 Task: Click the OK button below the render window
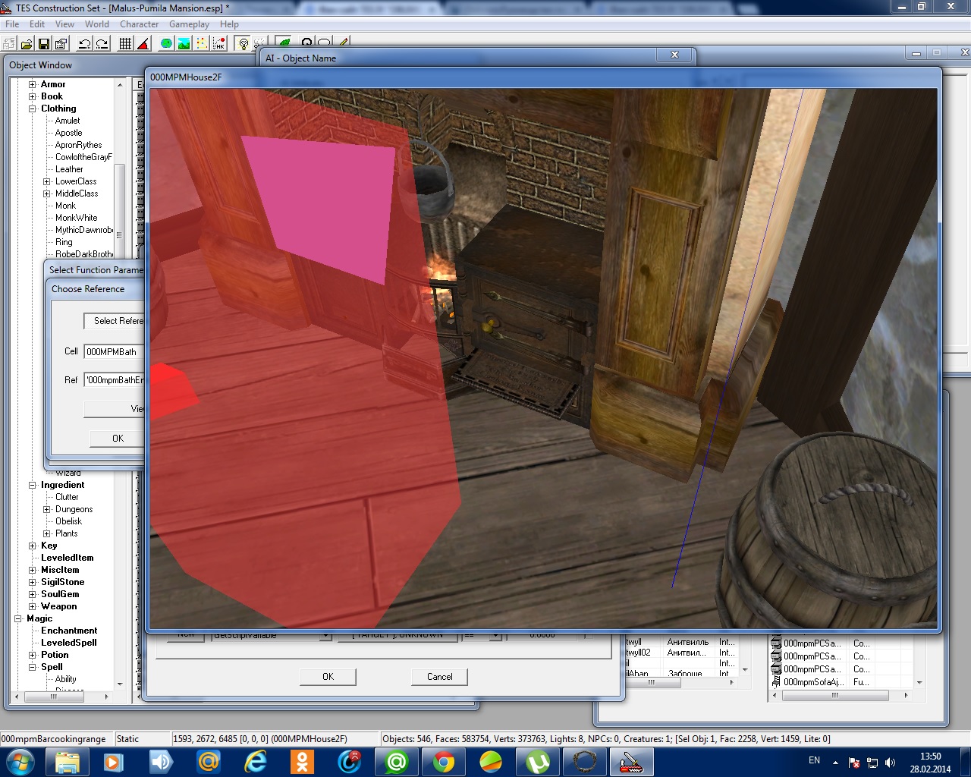[328, 677]
